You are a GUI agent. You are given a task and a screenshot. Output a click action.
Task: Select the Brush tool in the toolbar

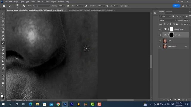(x=3, y=43)
